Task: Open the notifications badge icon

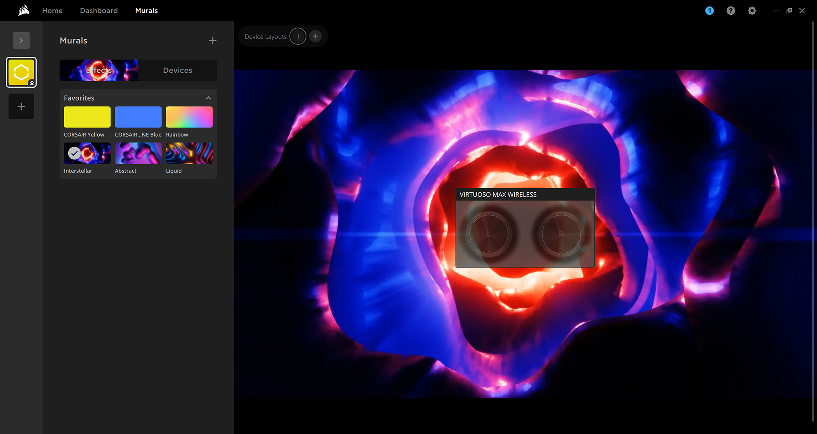Action: pyautogui.click(x=710, y=11)
